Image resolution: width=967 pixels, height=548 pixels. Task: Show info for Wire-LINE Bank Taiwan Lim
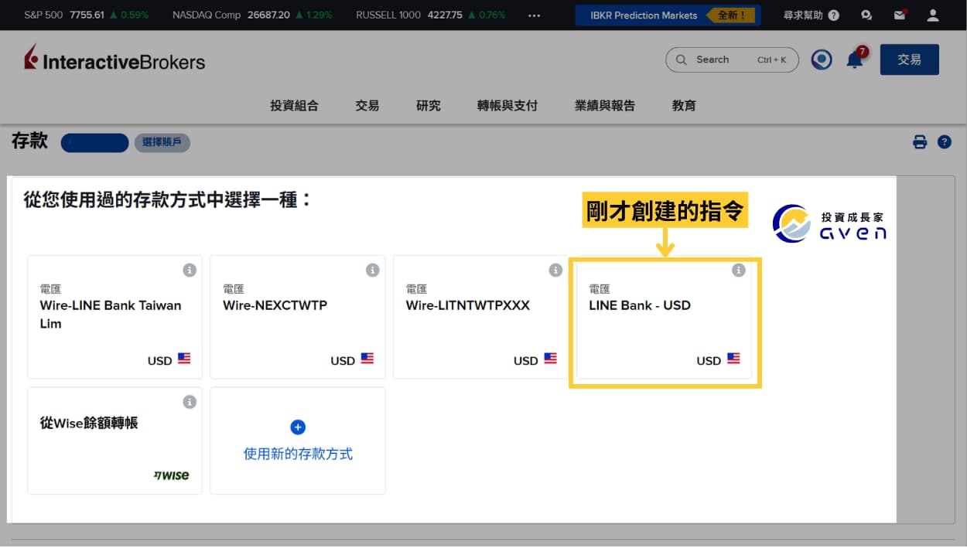(x=190, y=270)
